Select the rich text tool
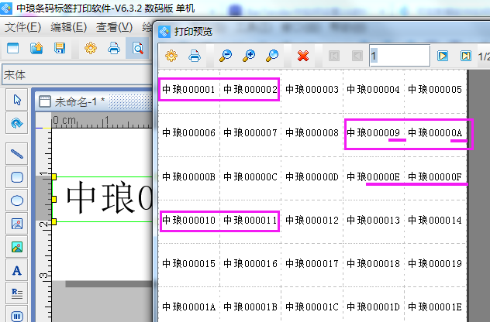 17,293
